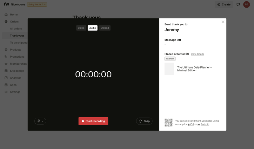Close the thank you dialog
The height and width of the screenshot is (149, 254).
223,22
